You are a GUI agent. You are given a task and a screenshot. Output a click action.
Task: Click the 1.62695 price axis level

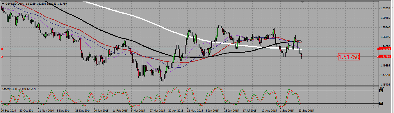385,8
